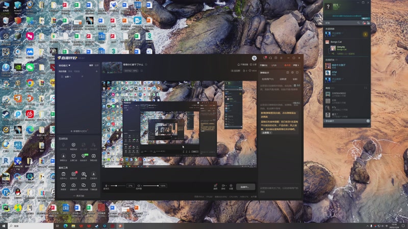Collapse offline friends section in Steam

tap(329, 88)
